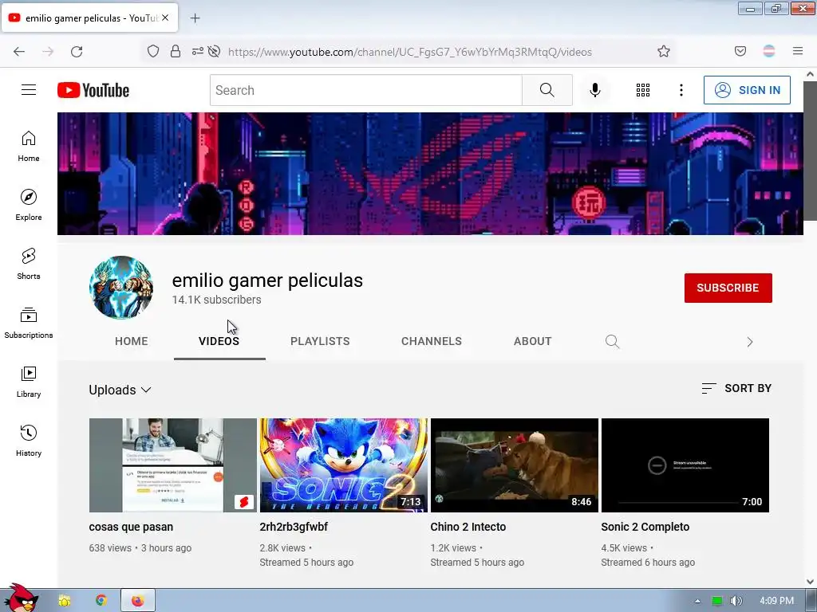Click the browser URL address bar

click(x=409, y=52)
